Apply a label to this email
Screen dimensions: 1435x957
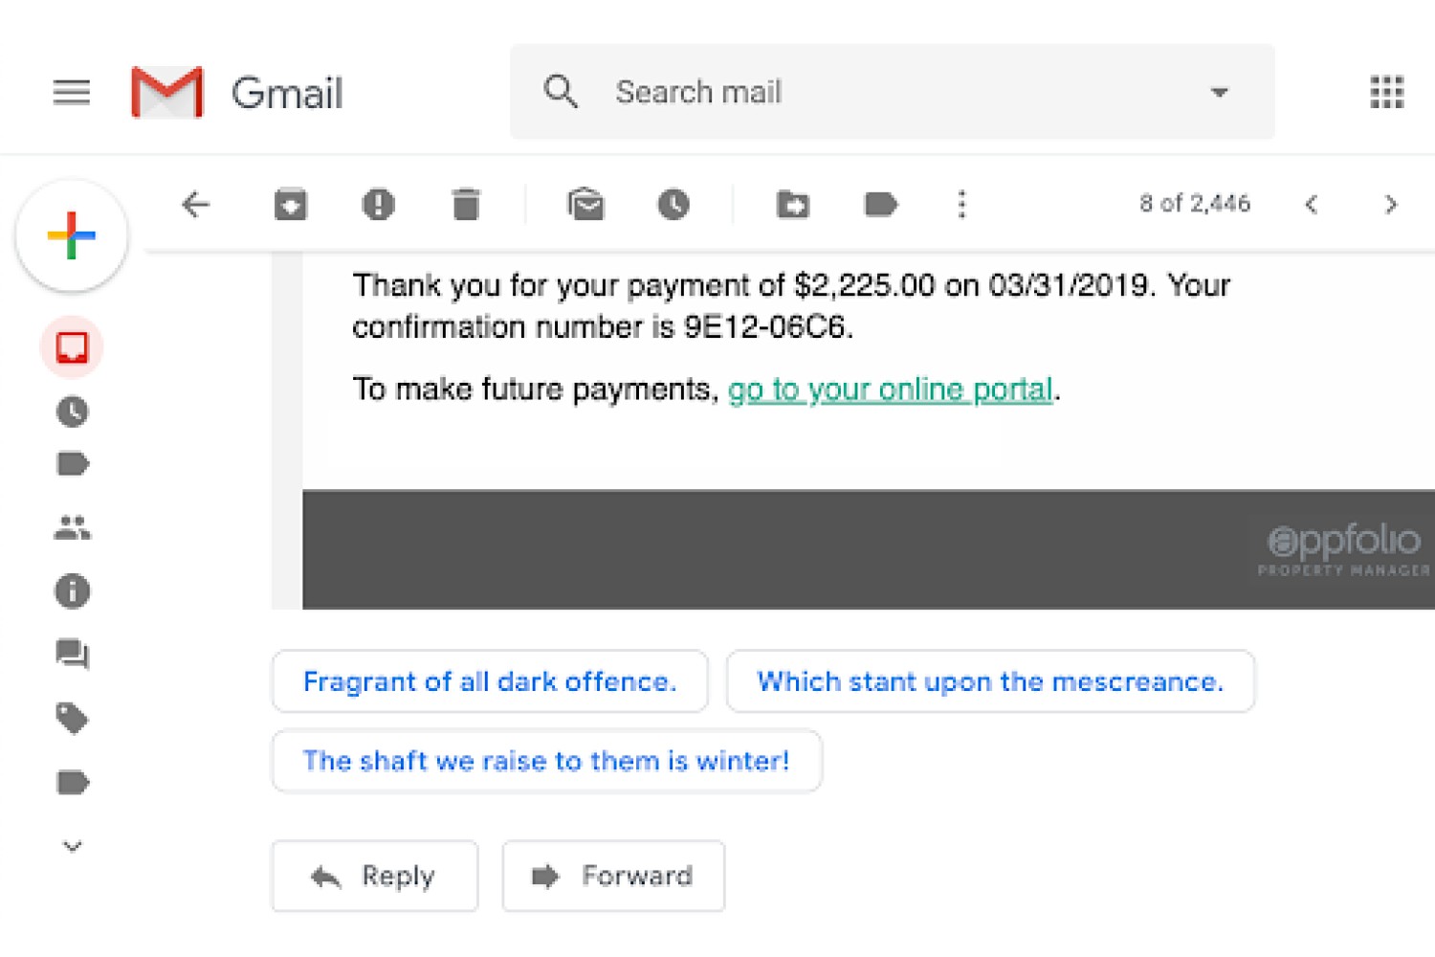[x=880, y=205]
